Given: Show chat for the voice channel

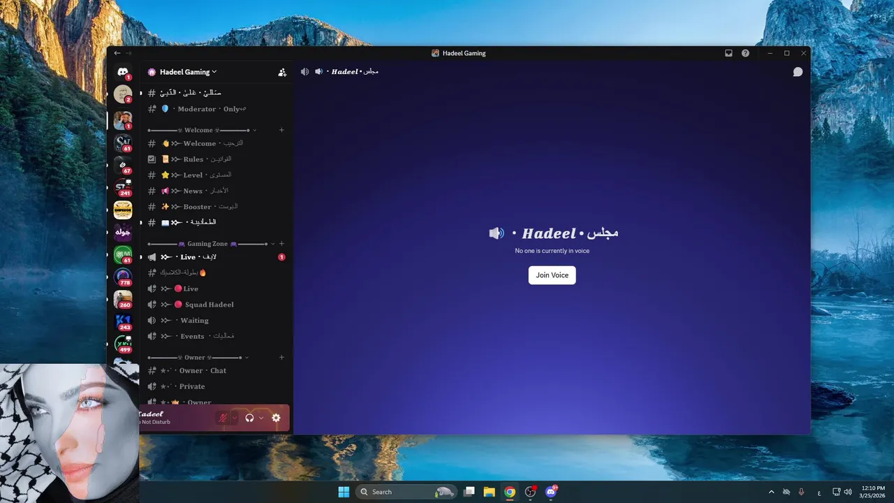Looking at the screenshot, I should [798, 72].
